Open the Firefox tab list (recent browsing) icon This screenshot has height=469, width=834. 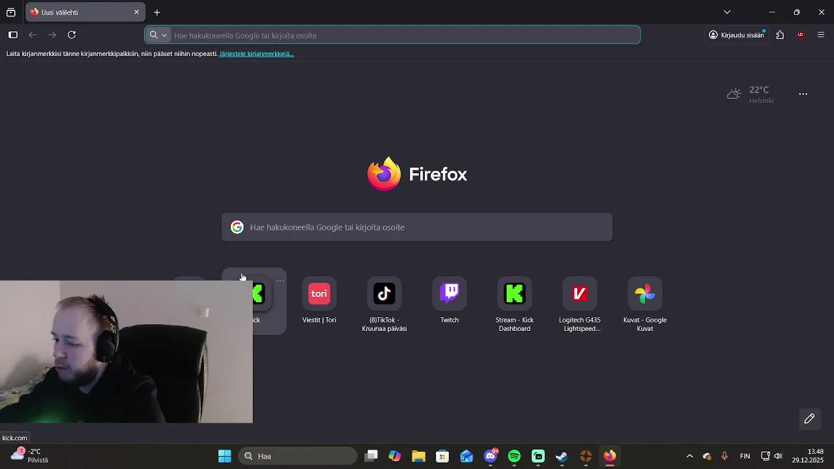click(x=11, y=12)
